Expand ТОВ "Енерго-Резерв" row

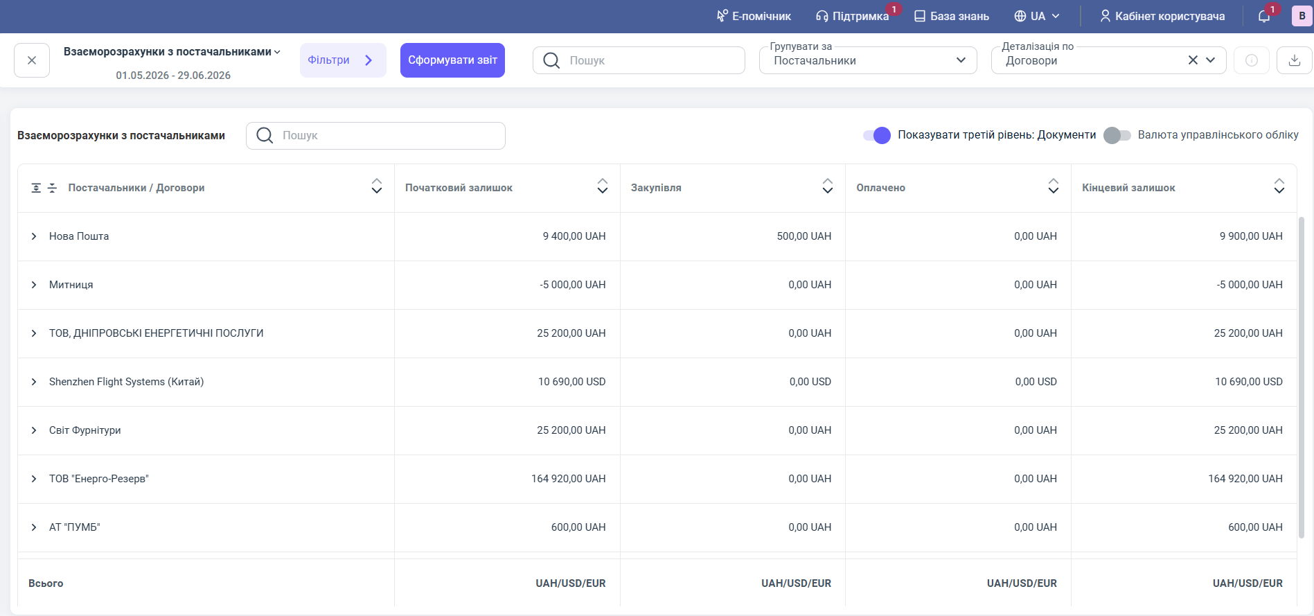(x=34, y=479)
